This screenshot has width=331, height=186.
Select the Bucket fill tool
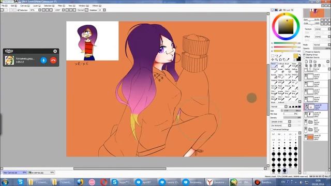274,76
